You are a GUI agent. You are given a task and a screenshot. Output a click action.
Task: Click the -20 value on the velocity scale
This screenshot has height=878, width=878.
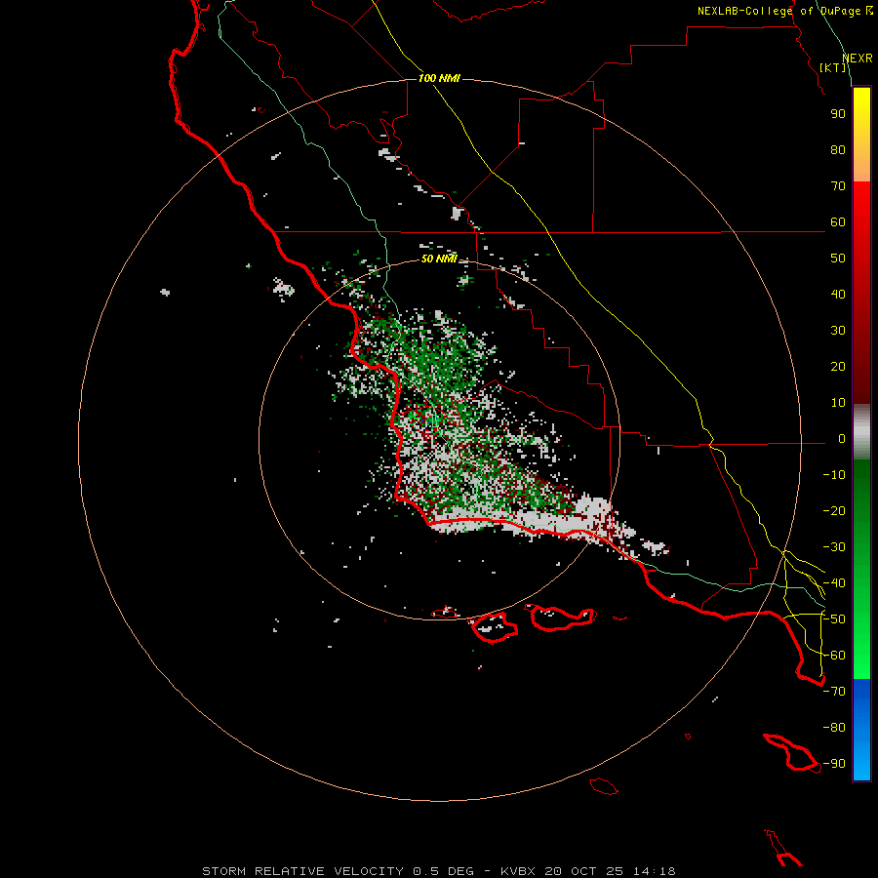(834, 511)
